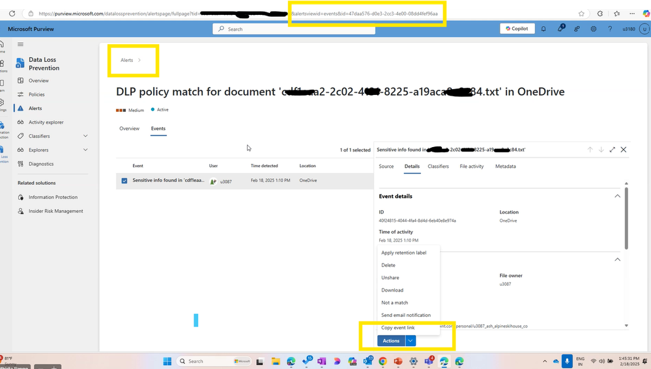Screen dimensions: 651x369
Task: Open the Actions dropdown arrow
Action: (410, 340)
